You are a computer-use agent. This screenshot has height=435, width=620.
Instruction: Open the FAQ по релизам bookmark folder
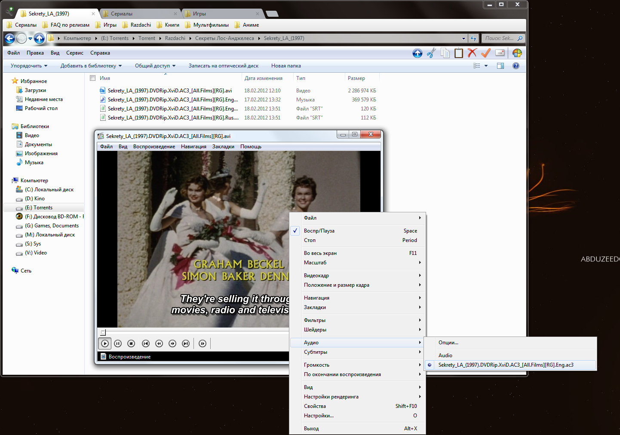coord(66,25)
